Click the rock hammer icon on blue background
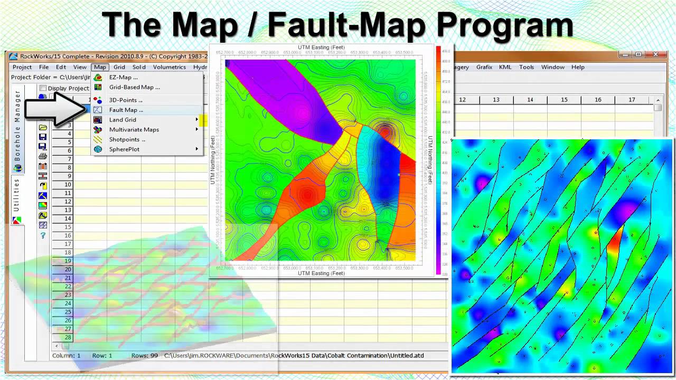This screenshot has width=676, height=380. pos(43,196)
